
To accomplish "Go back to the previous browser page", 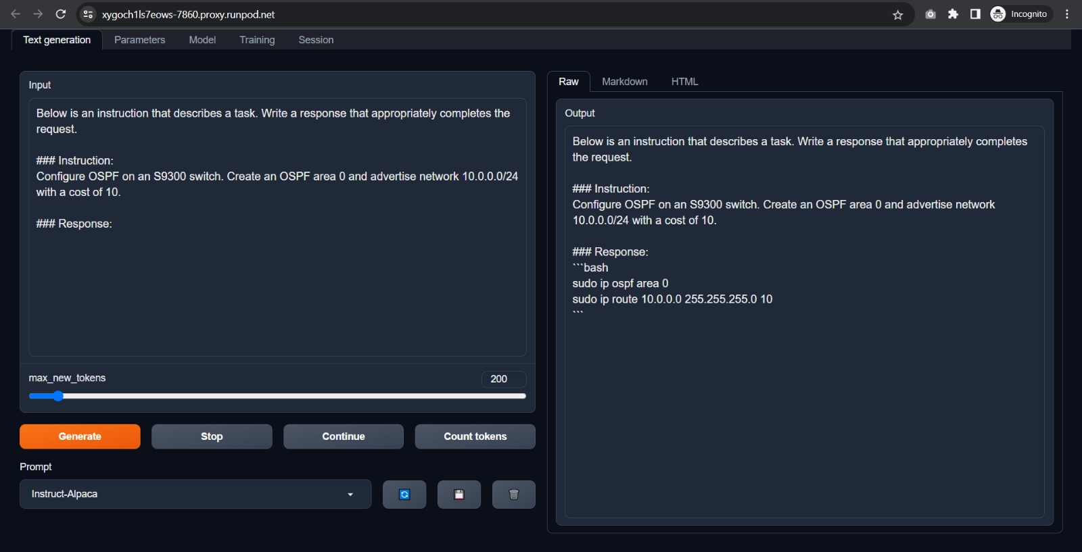I will (x=15, y=14).
